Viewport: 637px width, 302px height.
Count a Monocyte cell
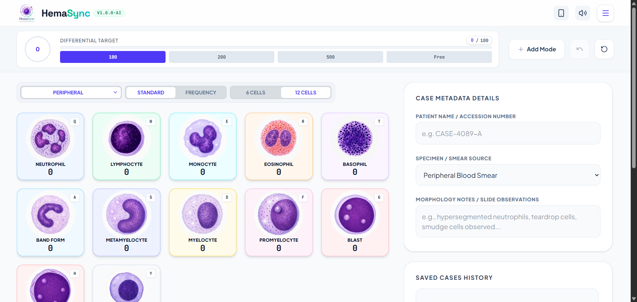pos(203,146)
